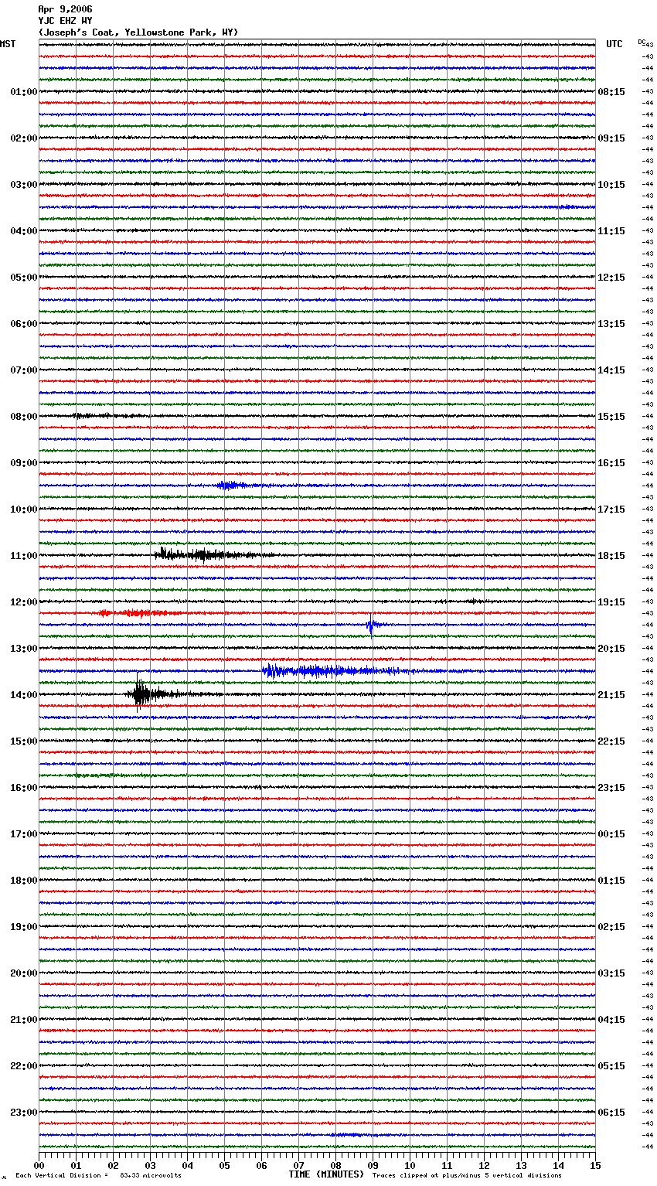Click the MST time label "16:00"
This screenshot has width=657, height=1186.
[24, 788]
